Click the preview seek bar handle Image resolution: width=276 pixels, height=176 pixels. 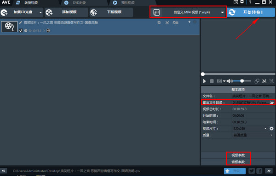pyautogui.click(x=203, y=74)
